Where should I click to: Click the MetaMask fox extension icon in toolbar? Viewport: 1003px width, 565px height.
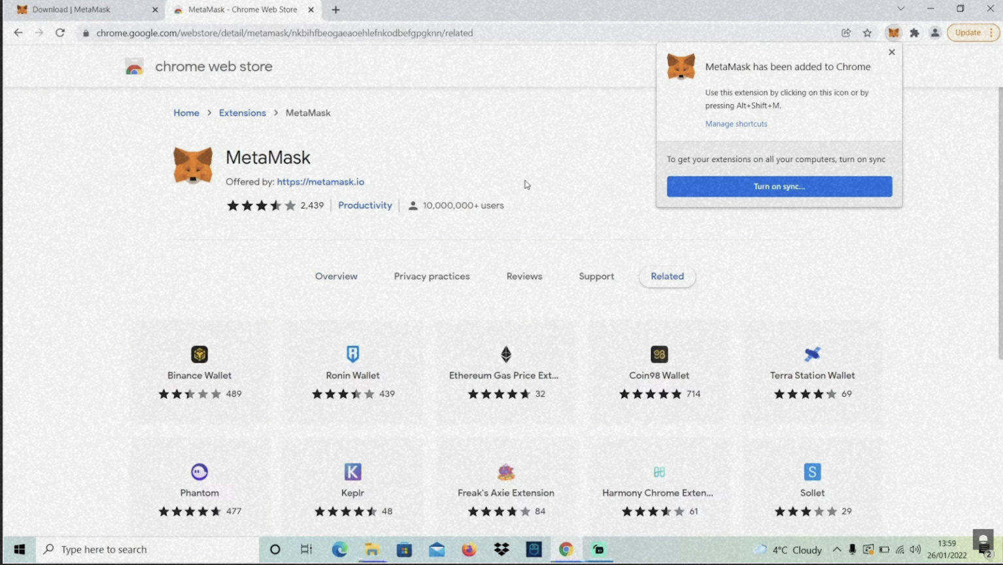[893, 33]
